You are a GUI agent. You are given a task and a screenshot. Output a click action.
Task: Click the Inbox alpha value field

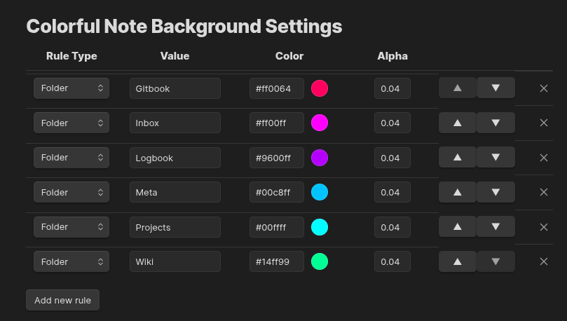pyautogui.click(x=392, y=123)
